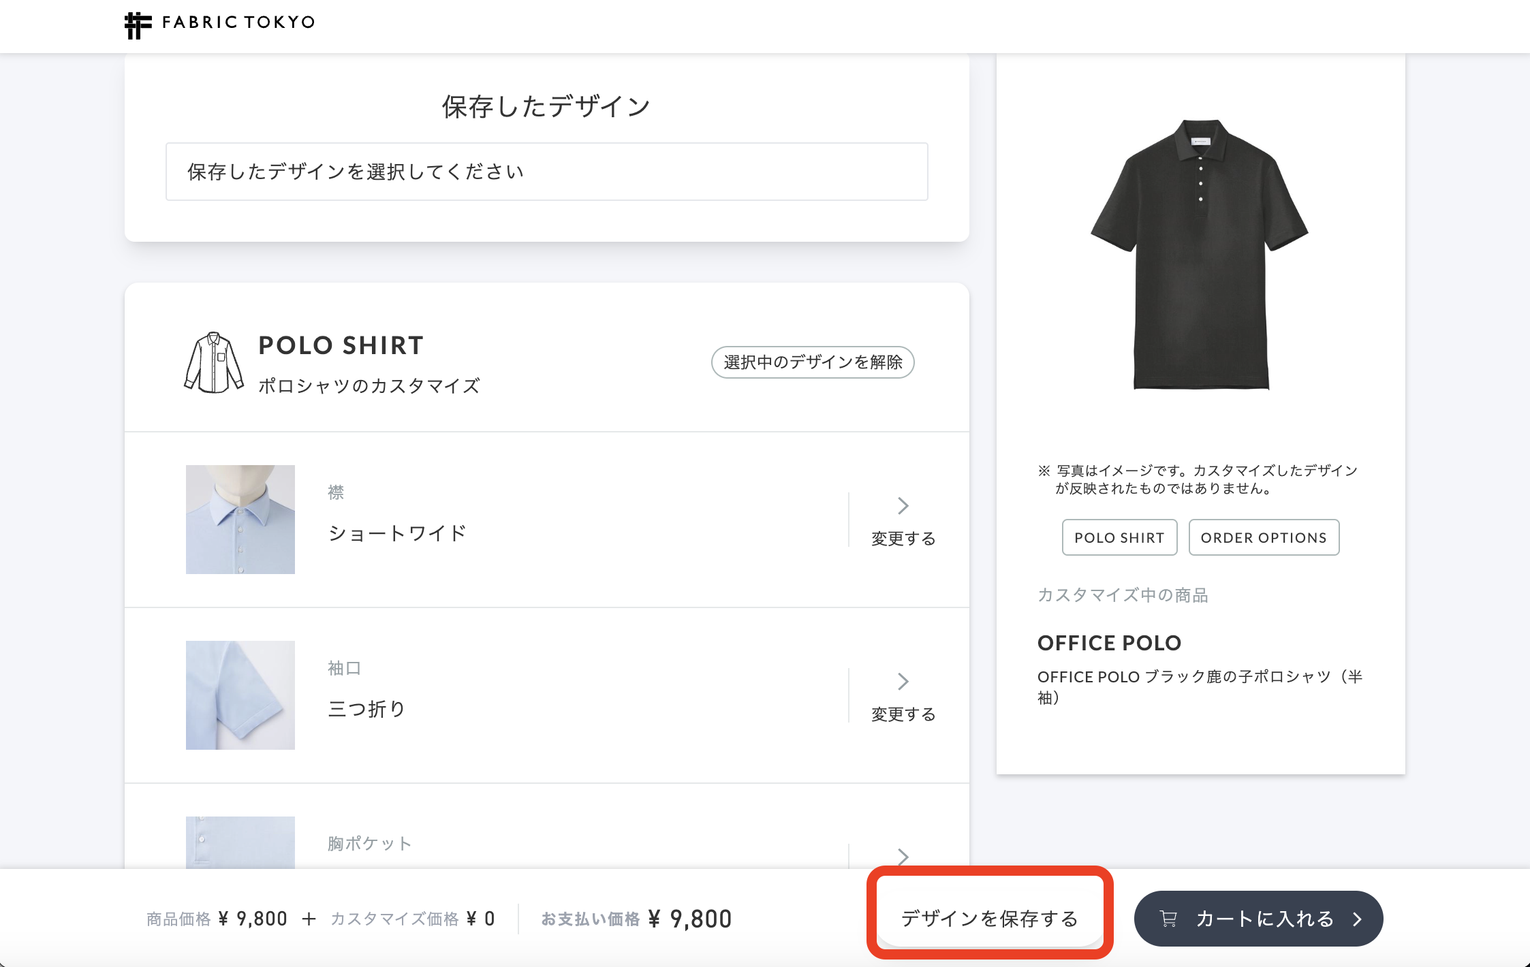The height and width of the screenshot is (967, 1530).
Task: Click デザインを保存する to save the design
Action: tap(989, 918)
